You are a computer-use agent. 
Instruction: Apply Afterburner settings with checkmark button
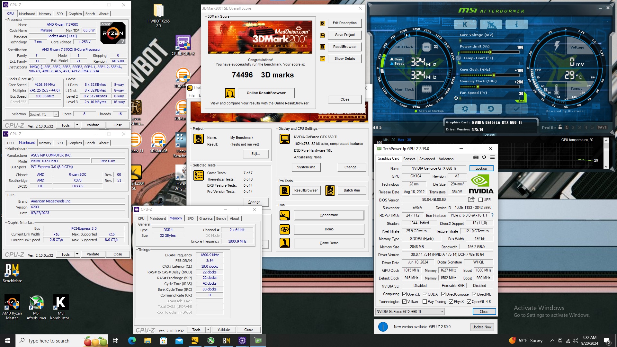(x=516, y=109)
